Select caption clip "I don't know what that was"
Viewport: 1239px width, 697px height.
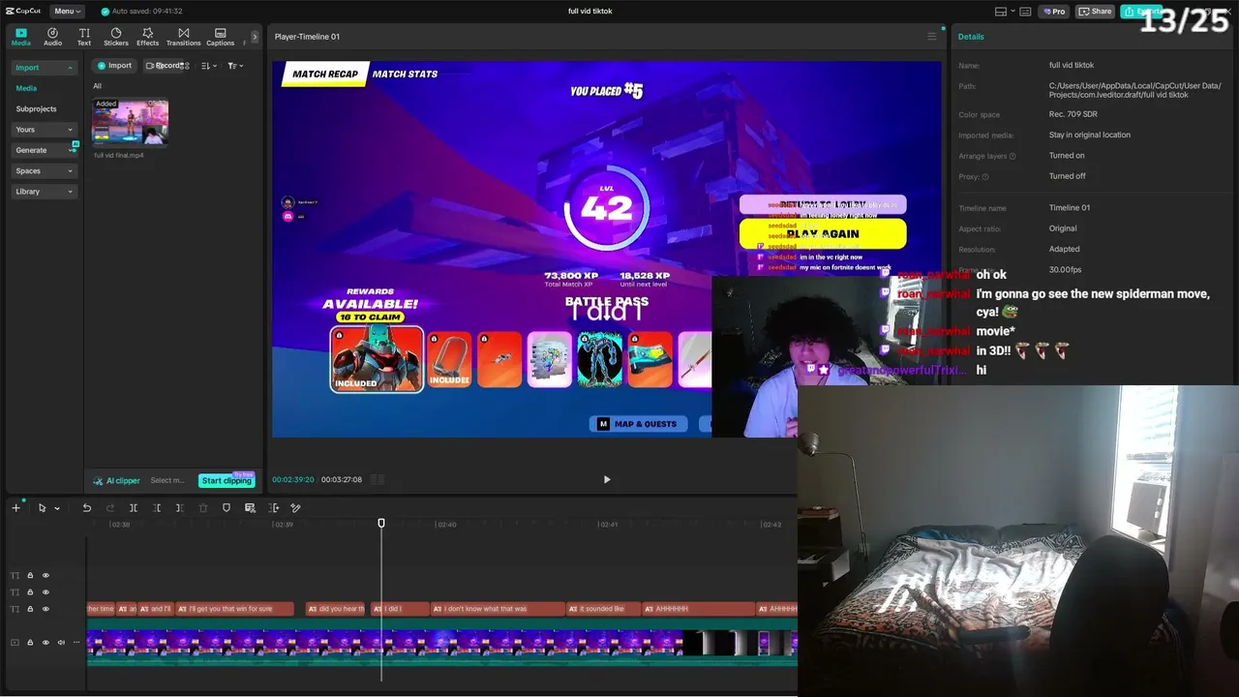(x=498, y=609)
